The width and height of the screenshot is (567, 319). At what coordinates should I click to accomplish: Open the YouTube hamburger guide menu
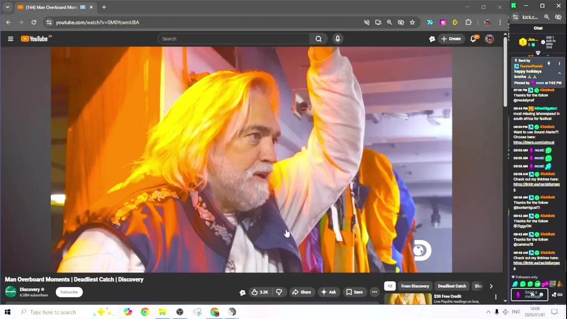point(11,39)
